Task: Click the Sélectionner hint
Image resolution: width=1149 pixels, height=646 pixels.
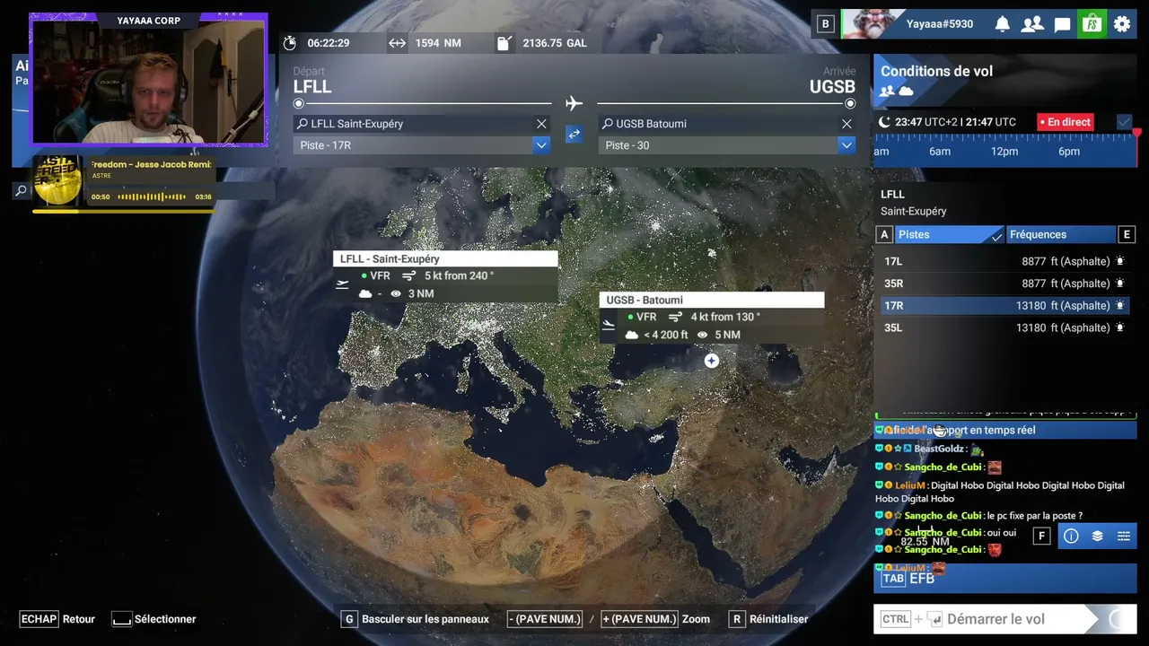Action: [x=153, y=619]
